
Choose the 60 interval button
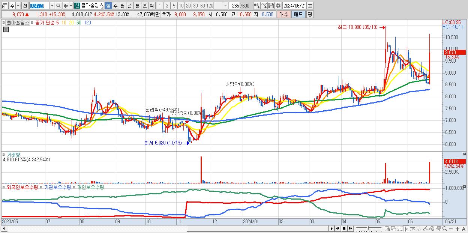(x=202, y=6)
